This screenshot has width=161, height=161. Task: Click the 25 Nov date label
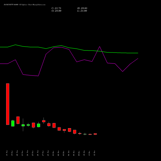33,153
